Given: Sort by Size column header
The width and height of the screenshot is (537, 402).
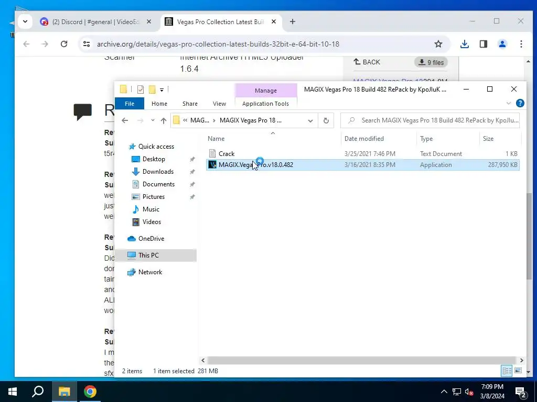Looking at the screenshot, I should pyautogui.click(x=488, y=138).
